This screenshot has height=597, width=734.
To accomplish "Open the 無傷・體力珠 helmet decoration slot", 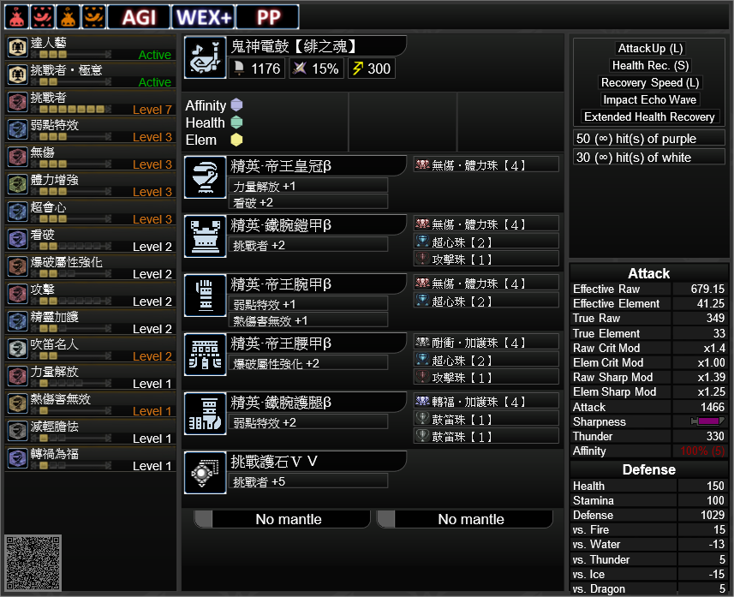I will (x=486, y=164).
